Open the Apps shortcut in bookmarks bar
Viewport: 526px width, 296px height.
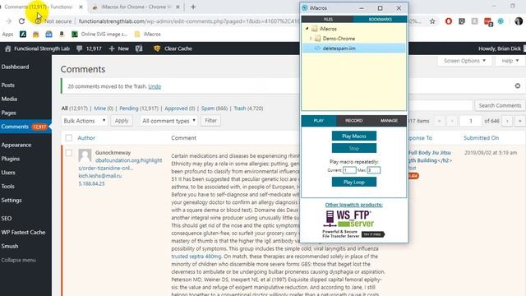pyautogui.click(x=7, y=35)
